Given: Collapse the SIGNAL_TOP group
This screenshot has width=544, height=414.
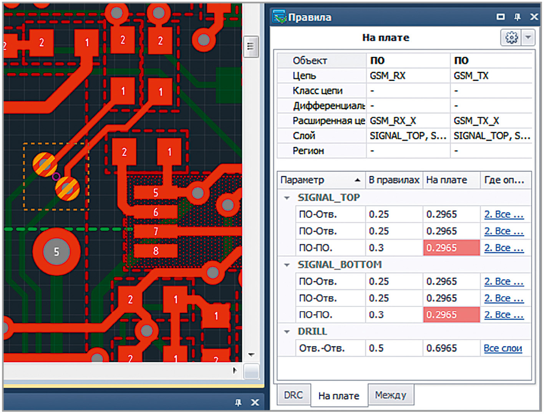Looking at the screenshot, I should coord(287,198).
